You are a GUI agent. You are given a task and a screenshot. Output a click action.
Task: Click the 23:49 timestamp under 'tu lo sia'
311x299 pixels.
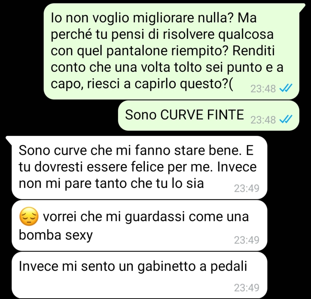(x=246, y=188)
